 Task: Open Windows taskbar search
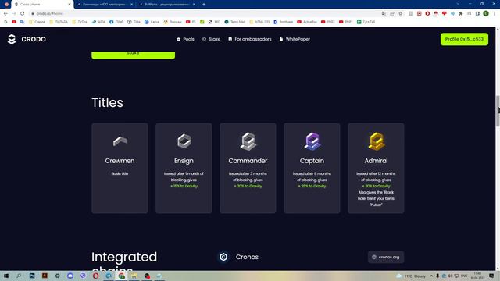[x=19, y=276]
